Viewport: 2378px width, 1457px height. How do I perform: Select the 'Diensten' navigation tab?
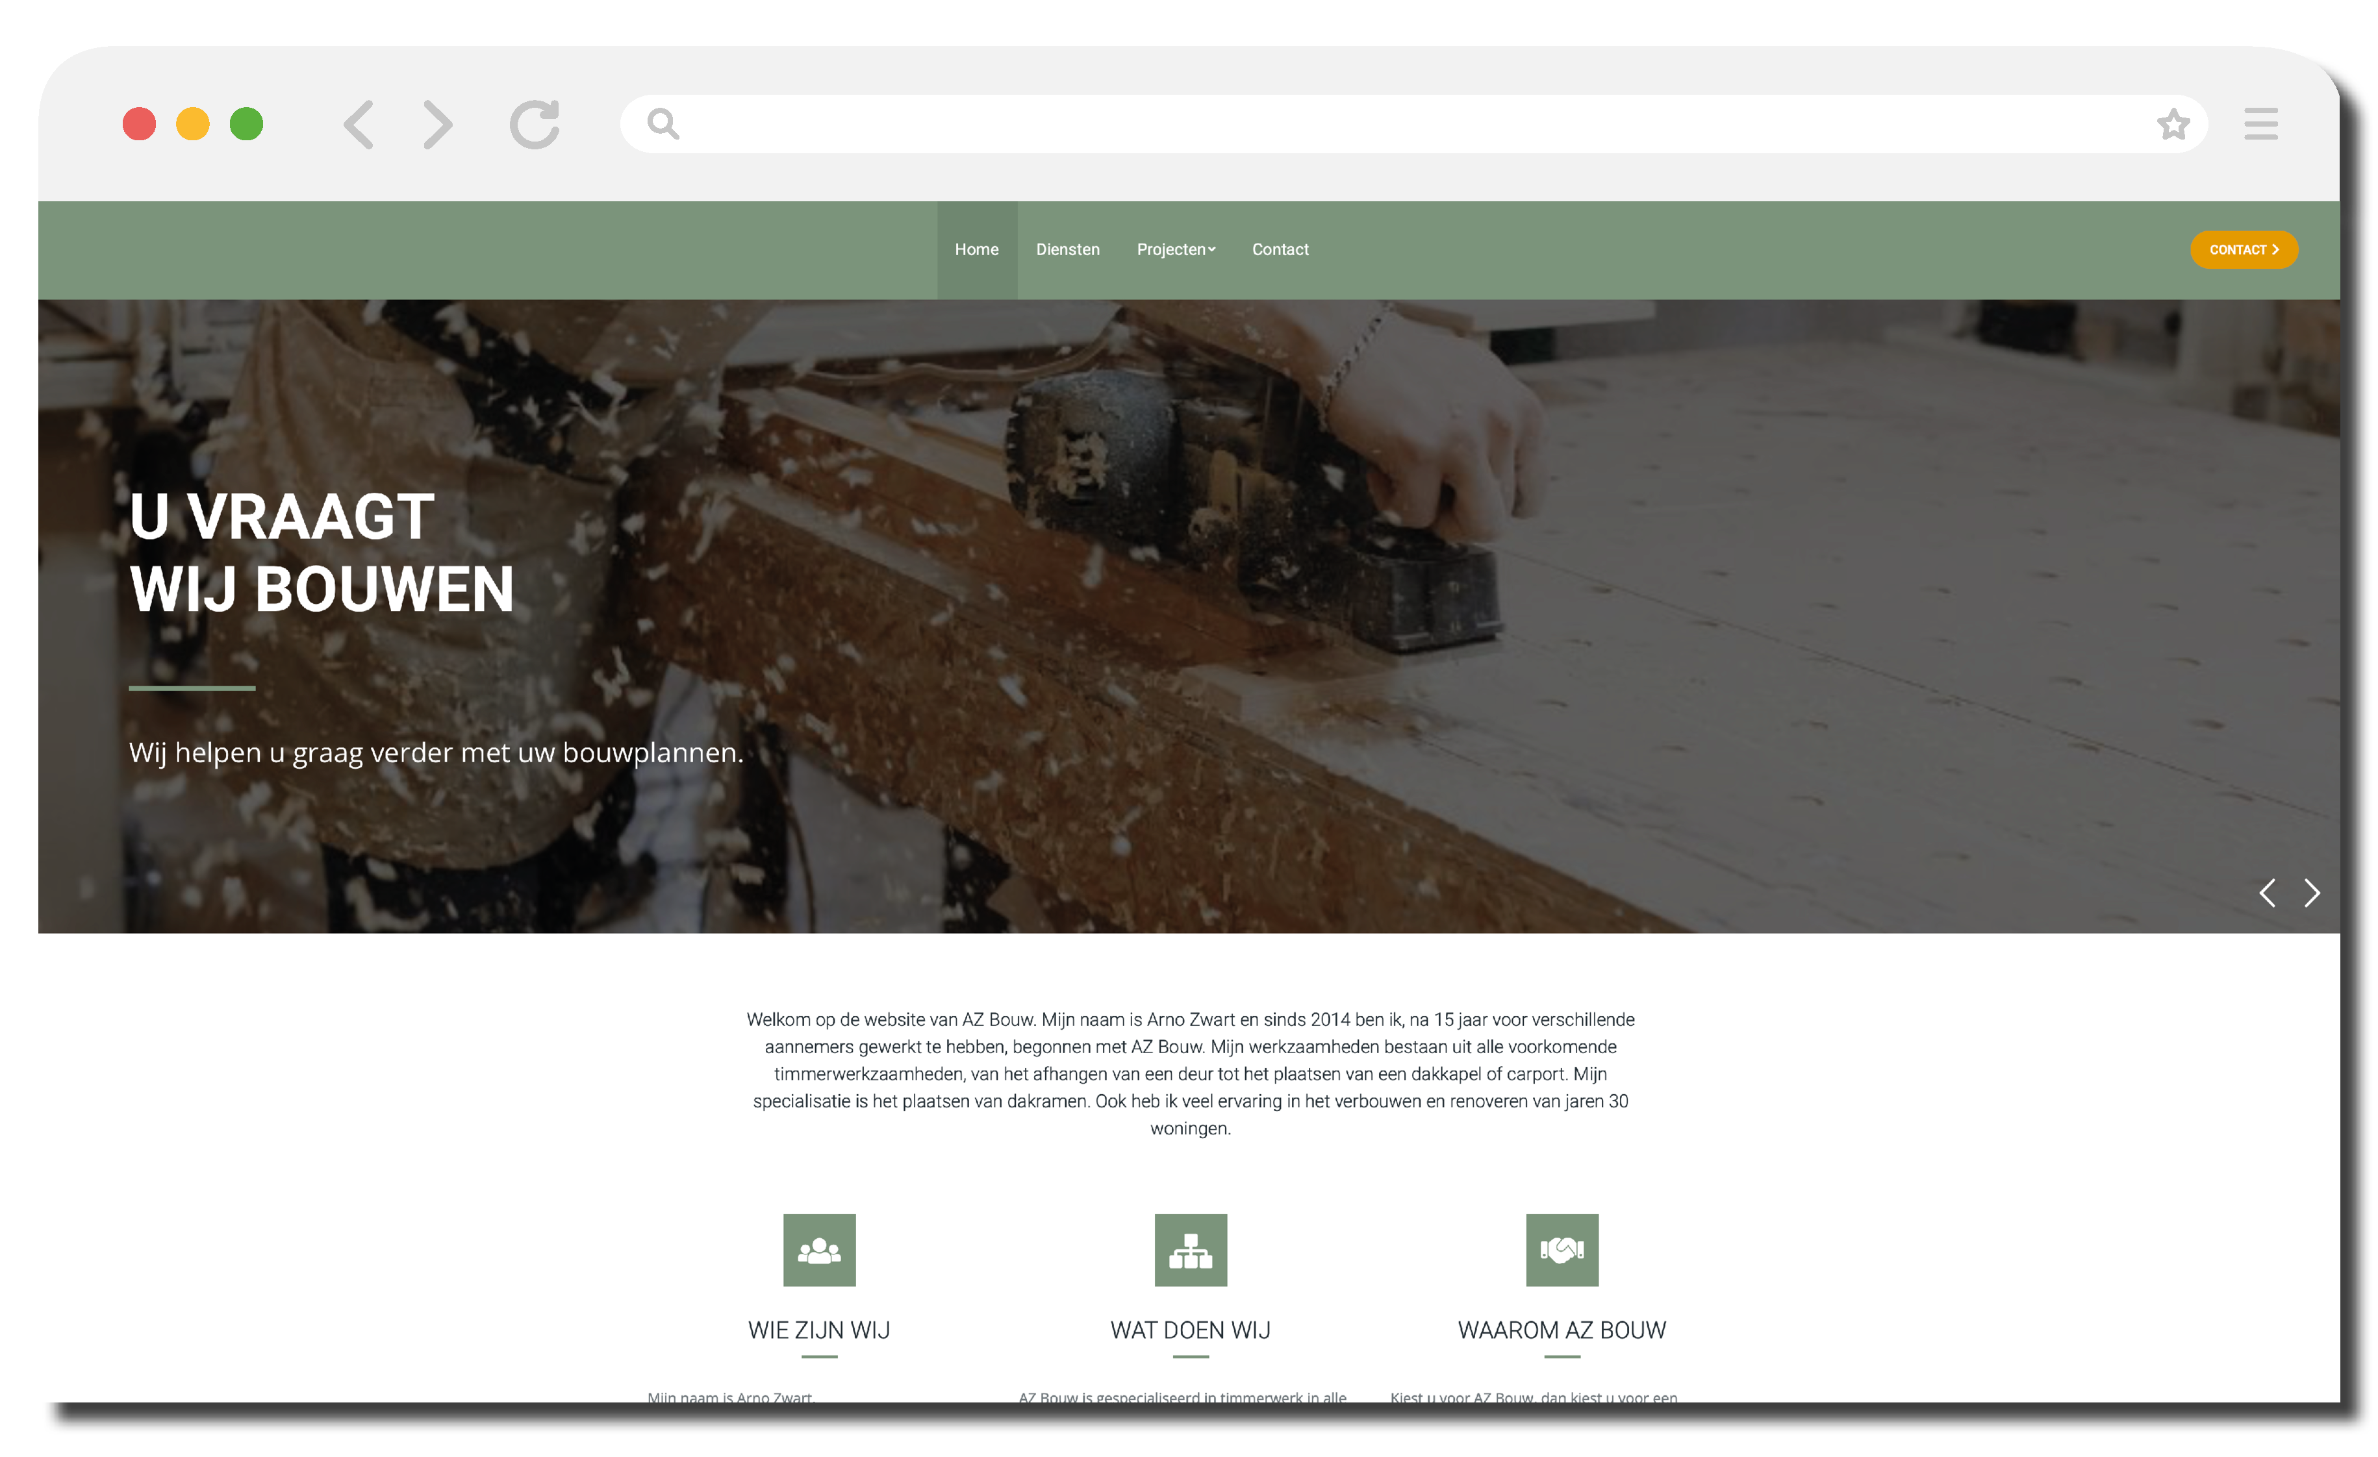pos(1067,249)
